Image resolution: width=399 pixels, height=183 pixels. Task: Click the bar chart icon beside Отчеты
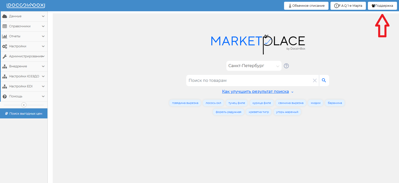[5, 36]
